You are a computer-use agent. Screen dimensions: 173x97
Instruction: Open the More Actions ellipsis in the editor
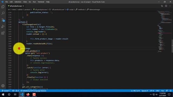170,6
